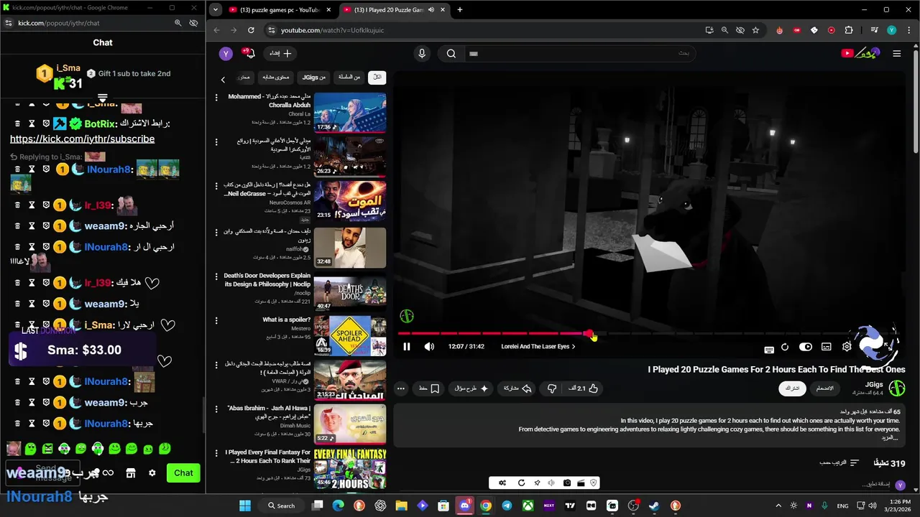Viewport: 920px width, 517px height.
Task: Open chapter 'Lorelei And The Laser Eyes'
Action: tap(538, 347)
